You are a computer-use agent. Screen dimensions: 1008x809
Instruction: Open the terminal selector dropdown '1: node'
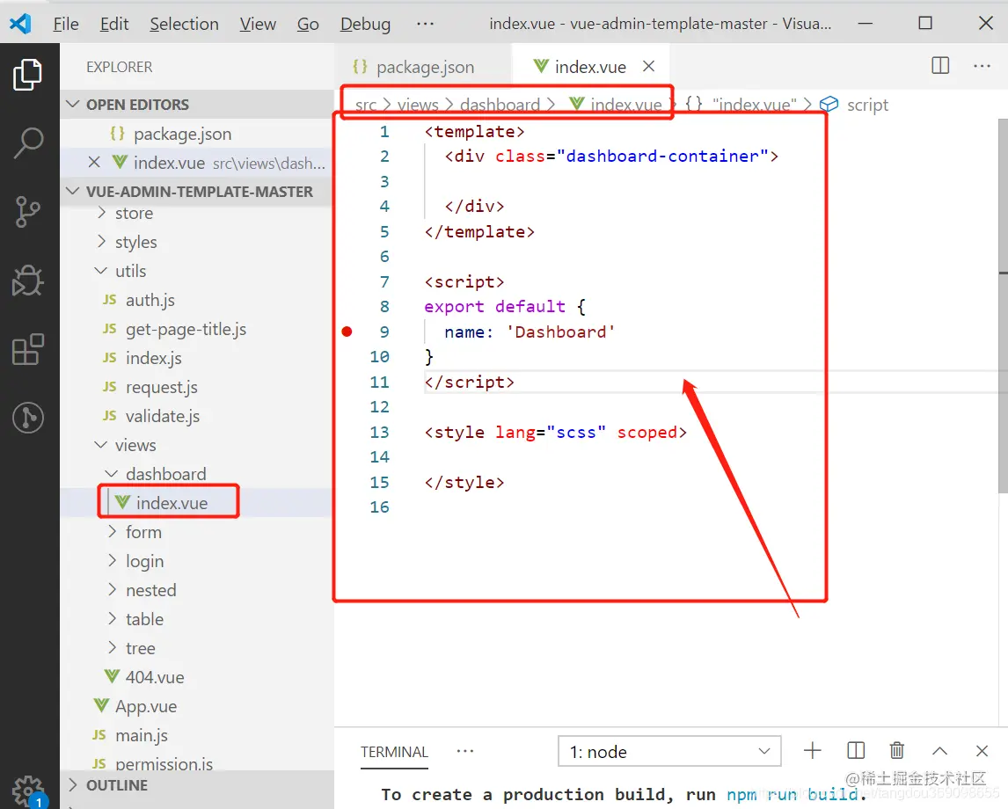pos(669,751)
